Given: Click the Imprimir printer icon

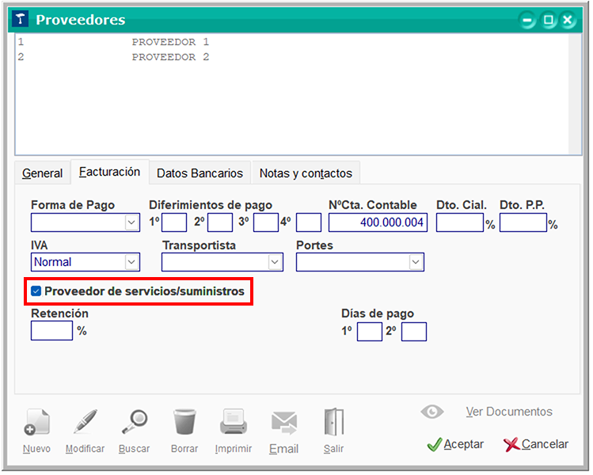Looking at the screenshot, I should coord(234,421).
